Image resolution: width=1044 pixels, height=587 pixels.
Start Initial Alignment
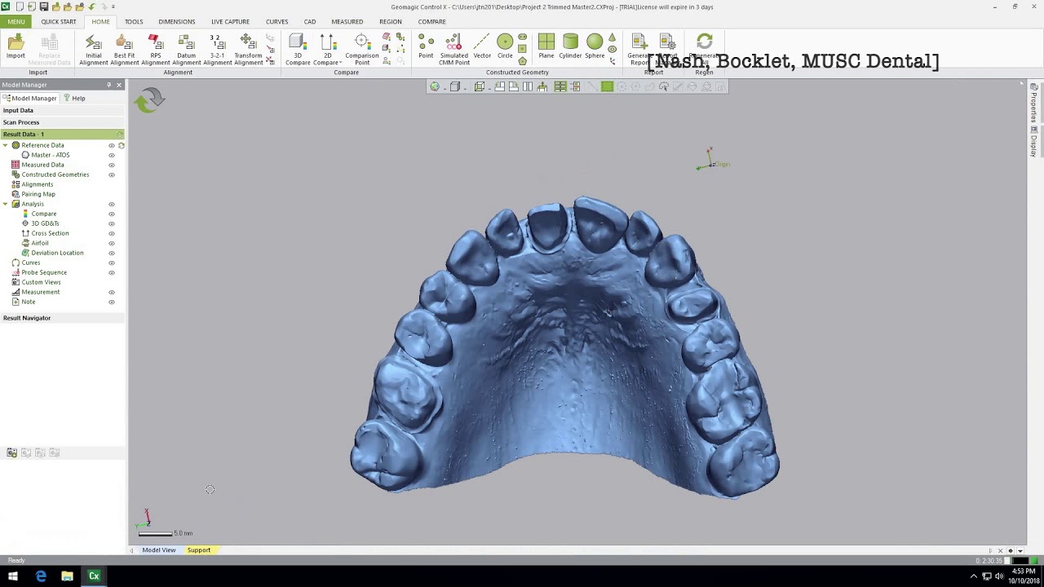tap(93, 49)
